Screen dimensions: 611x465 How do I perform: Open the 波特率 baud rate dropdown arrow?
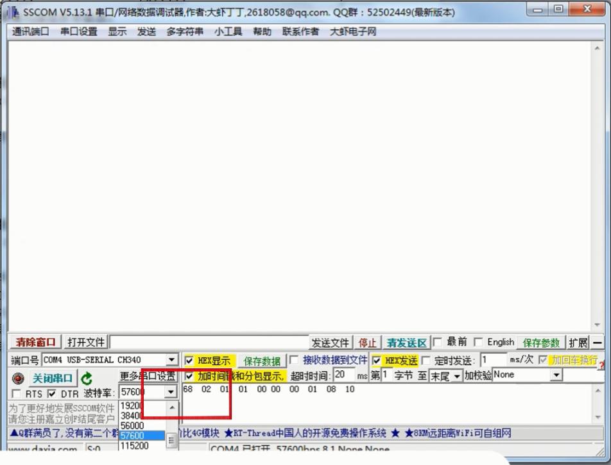point(171,392)
